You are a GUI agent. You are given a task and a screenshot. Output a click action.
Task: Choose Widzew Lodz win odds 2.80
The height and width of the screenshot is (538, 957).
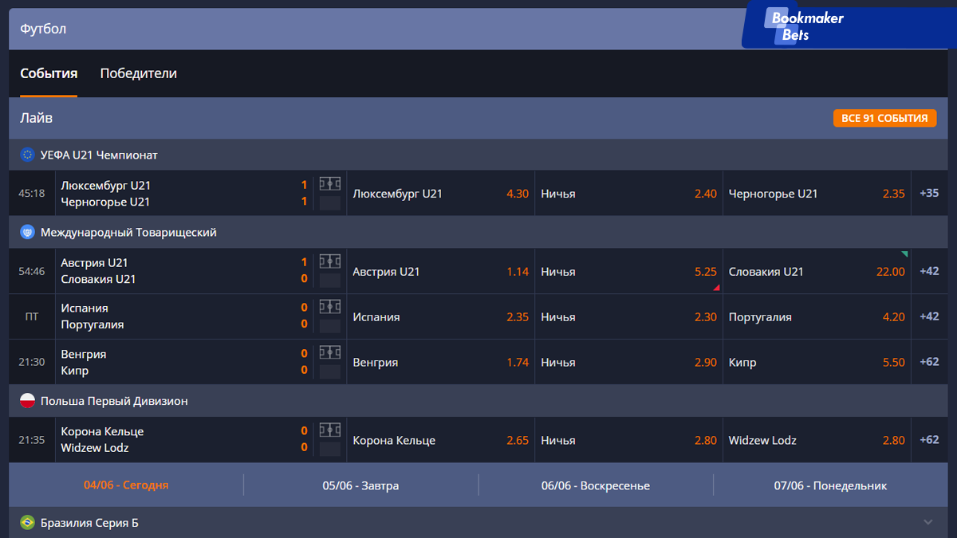point(816,441)
